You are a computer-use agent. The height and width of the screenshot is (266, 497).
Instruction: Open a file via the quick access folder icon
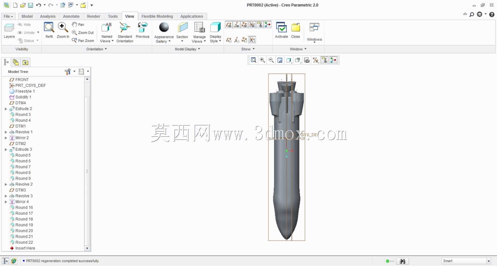click(x=23, y=5)
